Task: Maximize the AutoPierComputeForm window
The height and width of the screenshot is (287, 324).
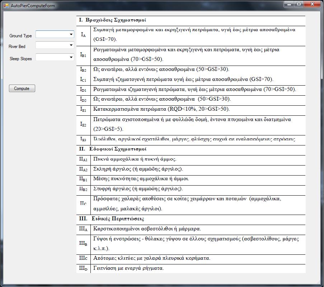Action: [x=299, y=4]
